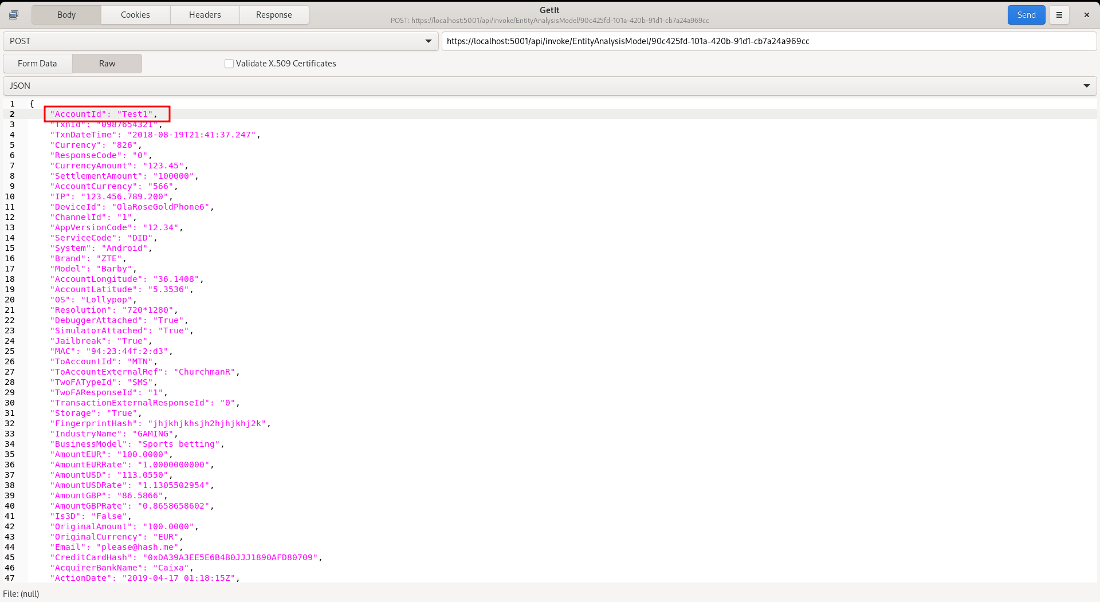Screen dimensions: 1100x602
Task: Click the "AmountGBPRate" line
Action: pos(132,506)
